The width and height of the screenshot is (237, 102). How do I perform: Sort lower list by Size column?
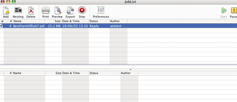[53, 73]
